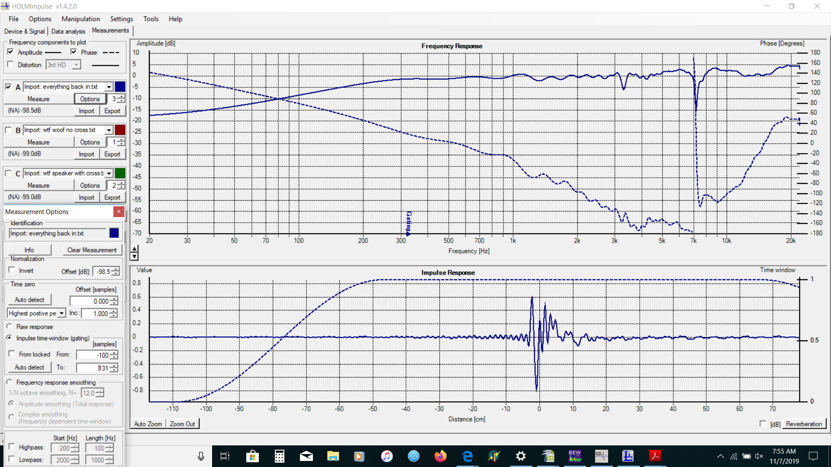Expand measurement B file dropdown
This screenshot has height=467, width=831.
(109, 130)
